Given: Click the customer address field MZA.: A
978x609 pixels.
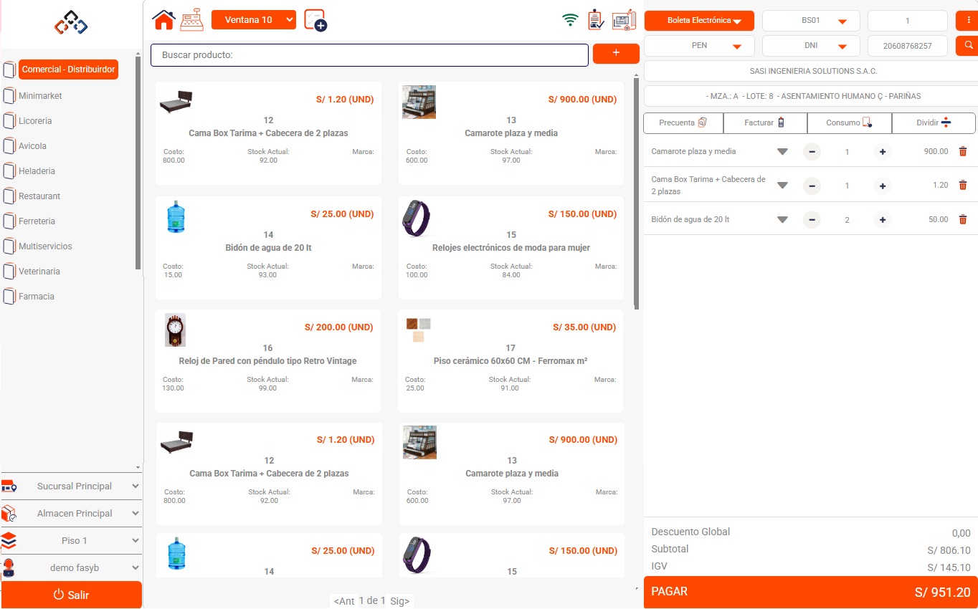Looking at the screenshot, I should point(811,96).
